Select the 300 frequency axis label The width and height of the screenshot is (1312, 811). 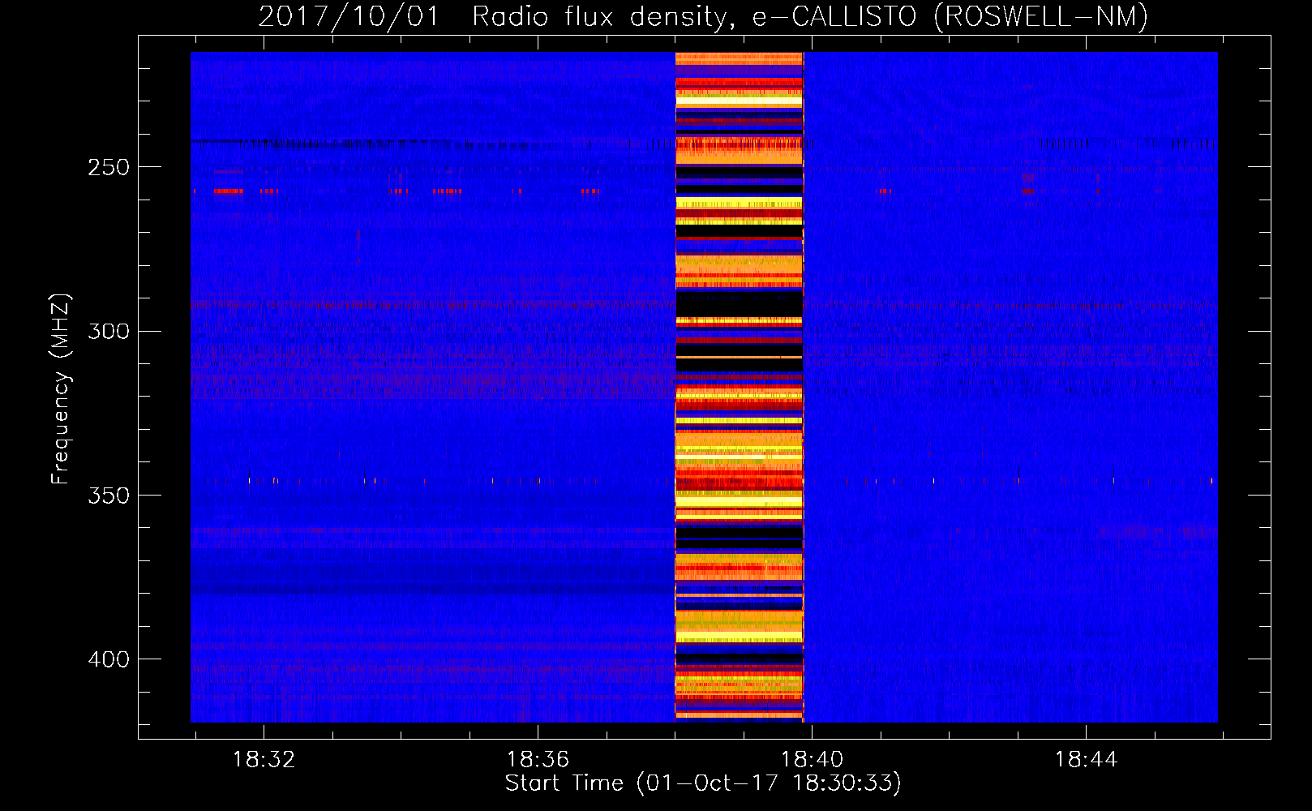[108, 332]
